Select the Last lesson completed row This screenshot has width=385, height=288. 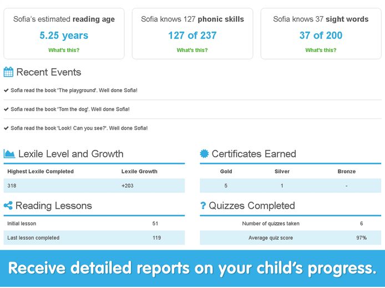pos(94,238)
